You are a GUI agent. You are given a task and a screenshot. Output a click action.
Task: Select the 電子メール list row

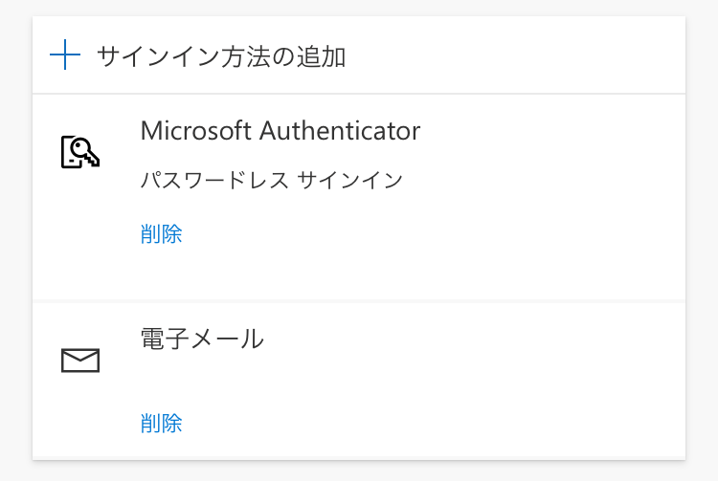pos(359,381)
